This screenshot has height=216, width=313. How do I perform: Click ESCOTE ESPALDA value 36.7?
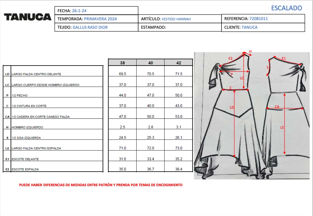click(150, 169)
